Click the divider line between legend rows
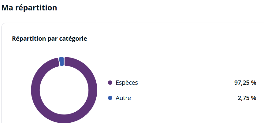 click(182, 90)
